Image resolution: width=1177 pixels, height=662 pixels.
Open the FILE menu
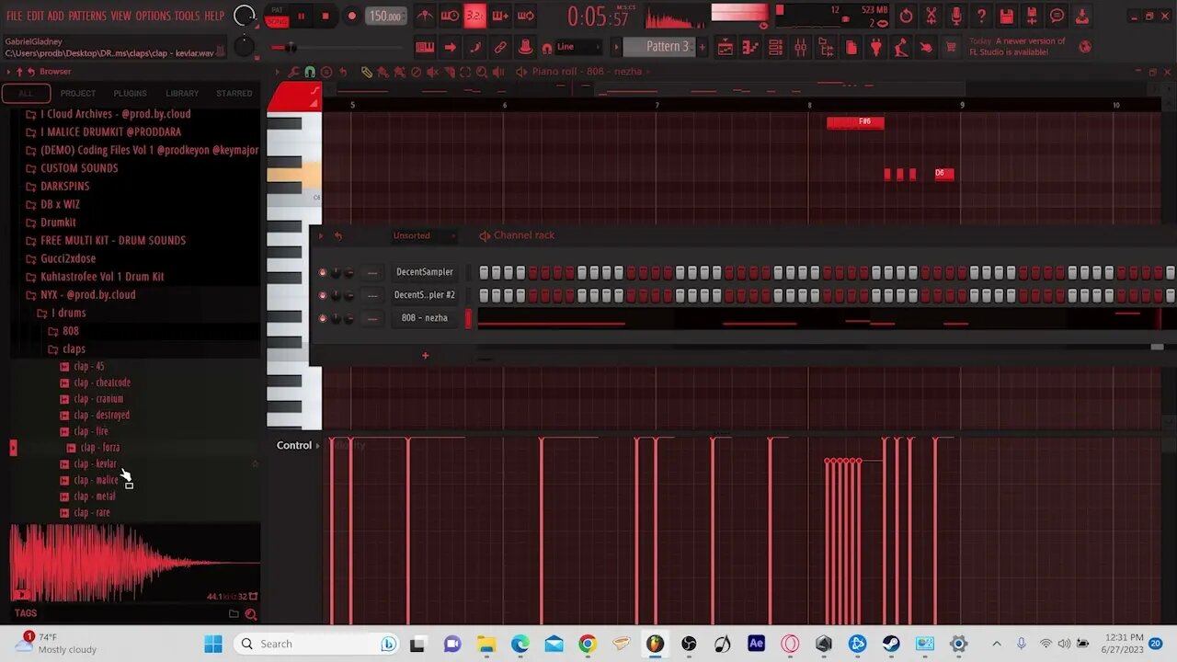[14, 16]
